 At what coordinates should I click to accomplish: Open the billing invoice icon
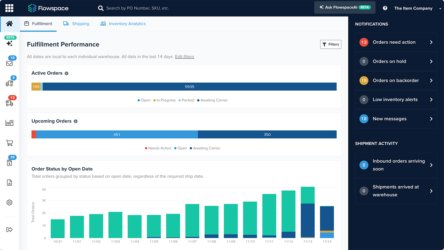pos(9,163)
